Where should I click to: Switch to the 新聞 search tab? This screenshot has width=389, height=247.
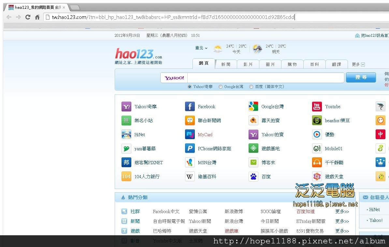pos(226,64)
